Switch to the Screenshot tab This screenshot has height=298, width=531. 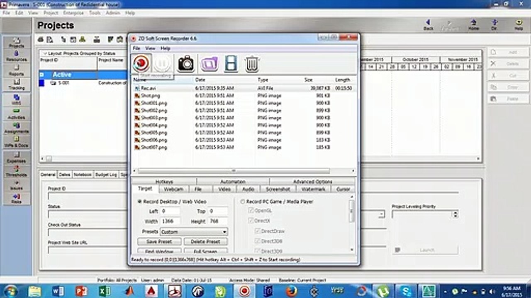click(278, 189)
